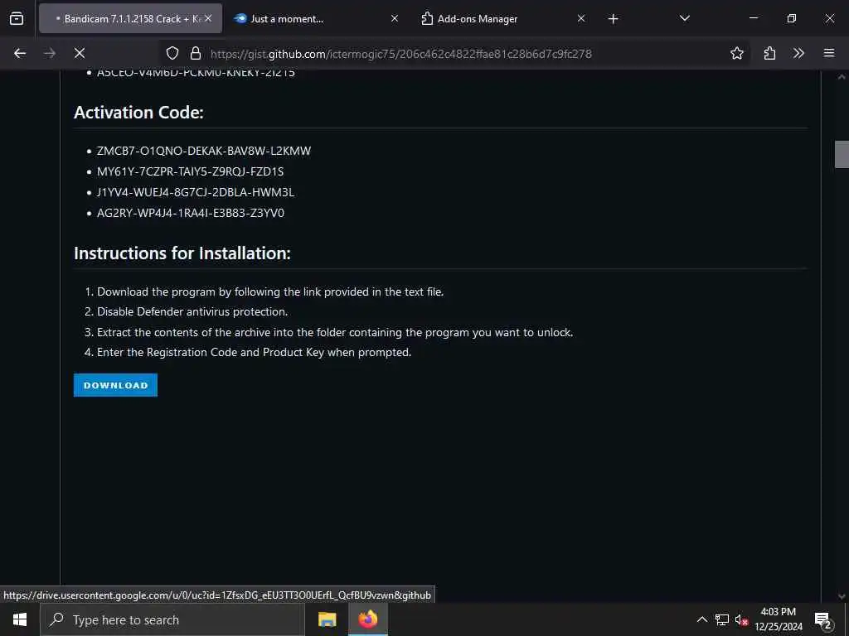Select activation code MY61Y-7CZPR-TAIY5-Z9RQJ-FZD1S
The height and width of the screenshot is (636, 849).
(190, 171)
